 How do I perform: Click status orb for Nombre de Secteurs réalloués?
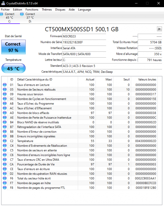click(5, 90)
